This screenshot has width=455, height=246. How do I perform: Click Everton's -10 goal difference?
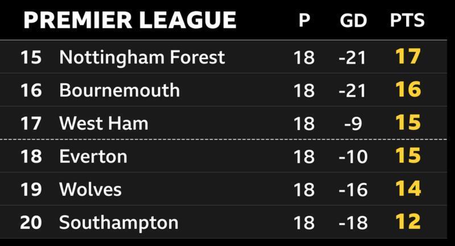tap(354, 156)
